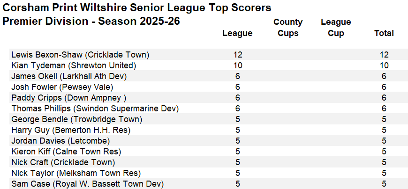Click Paddy Cripps (Down Ampney) name
Image resolution: width=408 pixels, height=189 pixels.
click(69, 98)
